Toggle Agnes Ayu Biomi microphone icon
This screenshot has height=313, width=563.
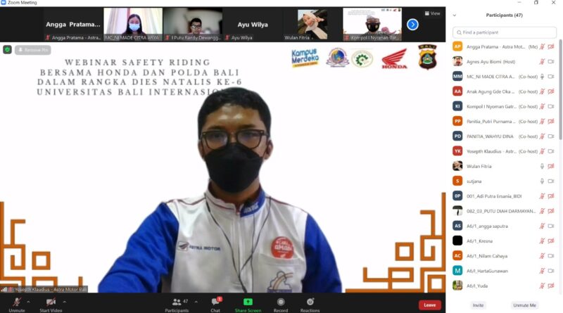point(542,62)
